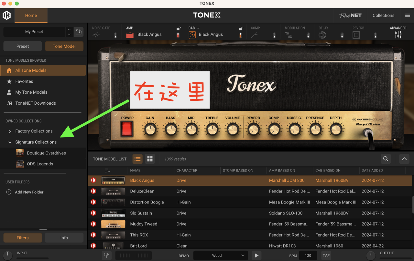Flip the red POWER switch on the amp

(x=127, y=129)
